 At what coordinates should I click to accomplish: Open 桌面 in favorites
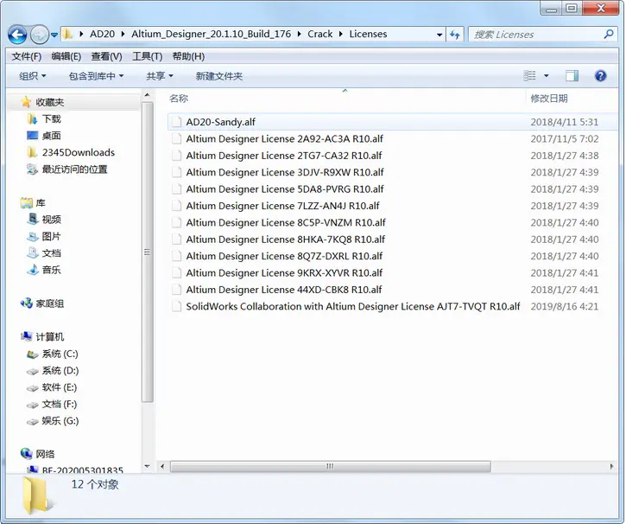coord(51,136)
